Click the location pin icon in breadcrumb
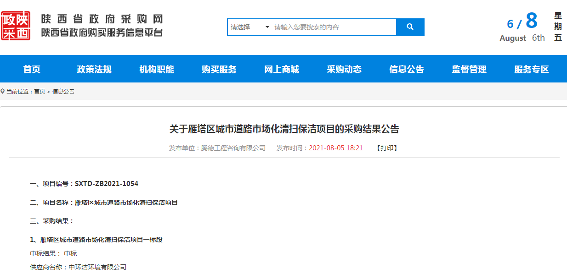The width and height of the screenshot is (567, 274). tap(3, 91)
